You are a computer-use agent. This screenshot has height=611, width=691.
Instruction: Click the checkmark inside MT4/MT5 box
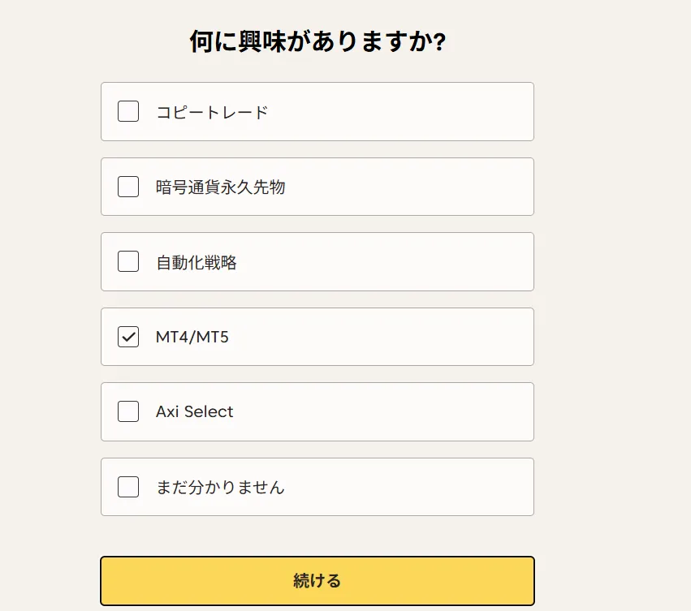(127, 336)
